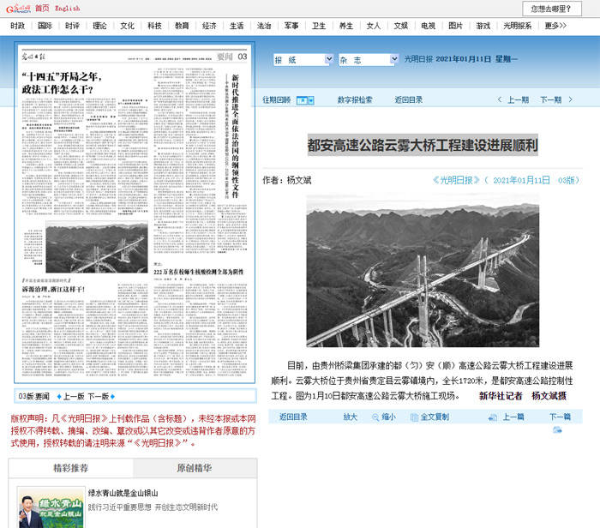Image resolution: width=600 pixels, height=528 pixels.
Task: Open the 生活 navigation item
Action: 237,26
